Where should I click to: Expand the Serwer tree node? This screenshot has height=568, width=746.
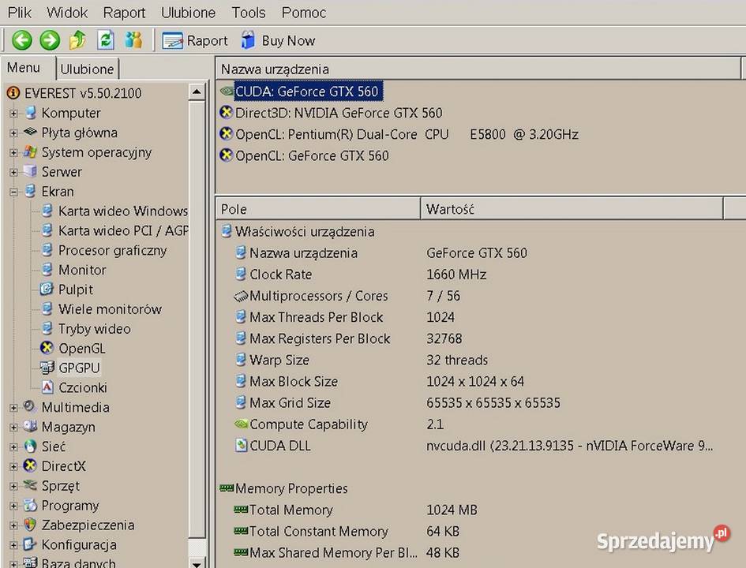pos(13,172)
